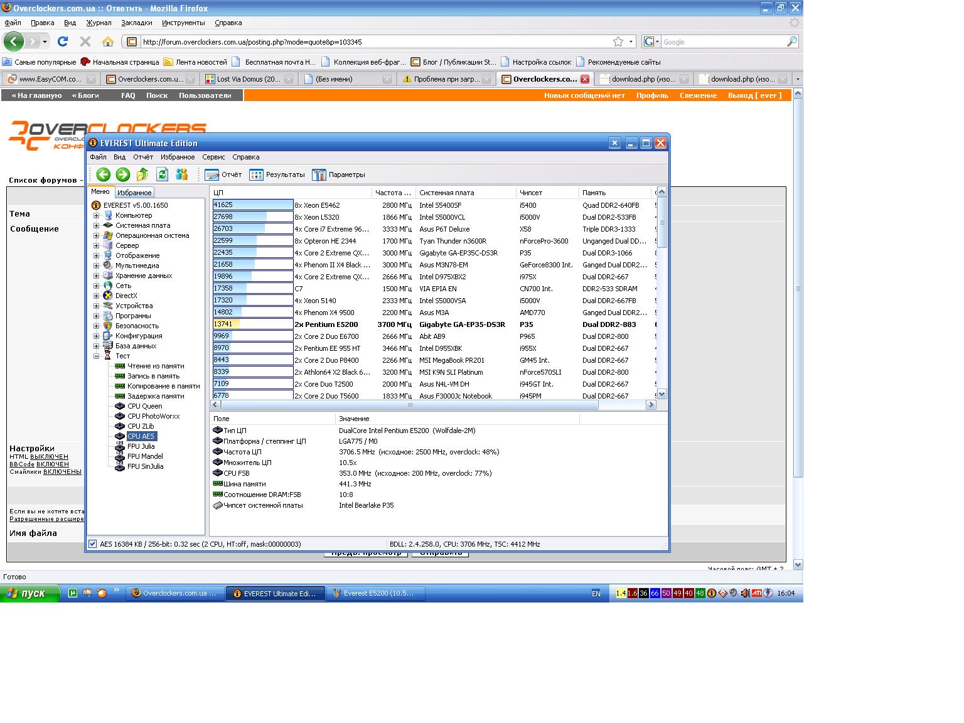
Task: Click the results list vertical scrollbar
Action: [661, 293]
